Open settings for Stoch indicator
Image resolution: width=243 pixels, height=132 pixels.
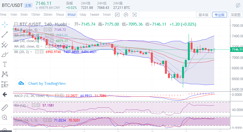coord(45,120)
